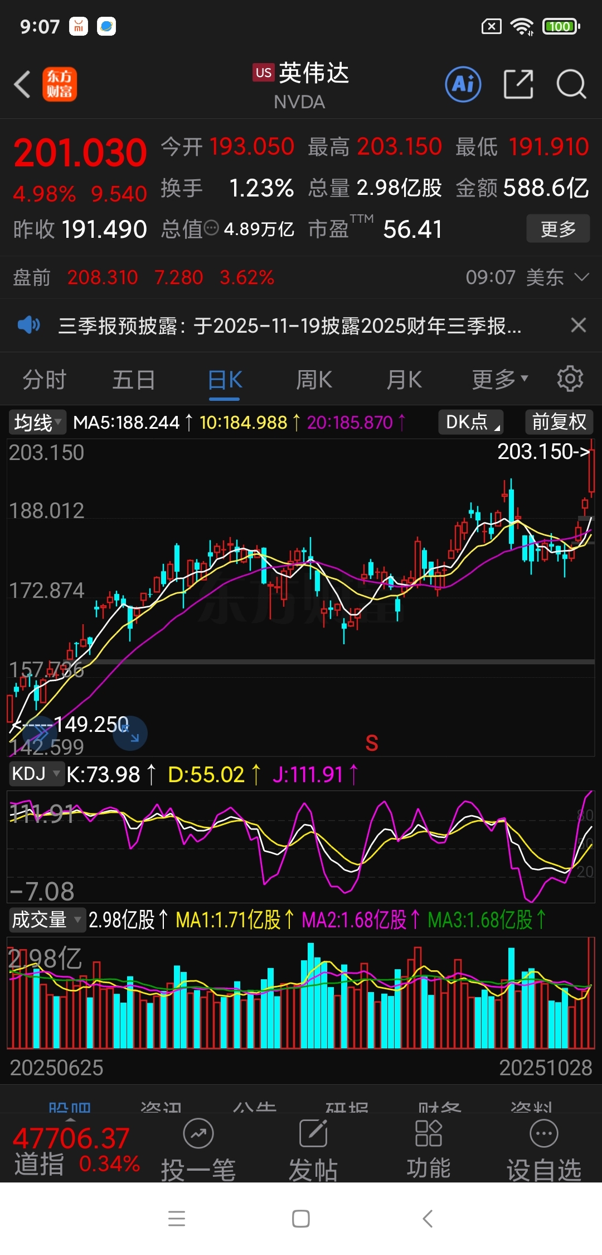Open search with magnifier icon

point(571,84)
